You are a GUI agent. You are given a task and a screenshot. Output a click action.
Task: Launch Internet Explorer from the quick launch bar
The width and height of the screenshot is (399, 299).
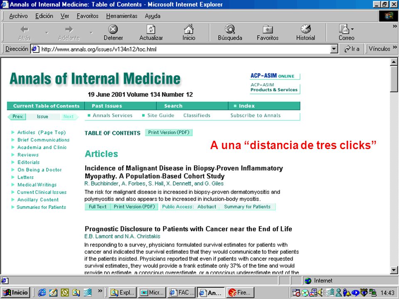pyautogui.click(x=42, y=293)
